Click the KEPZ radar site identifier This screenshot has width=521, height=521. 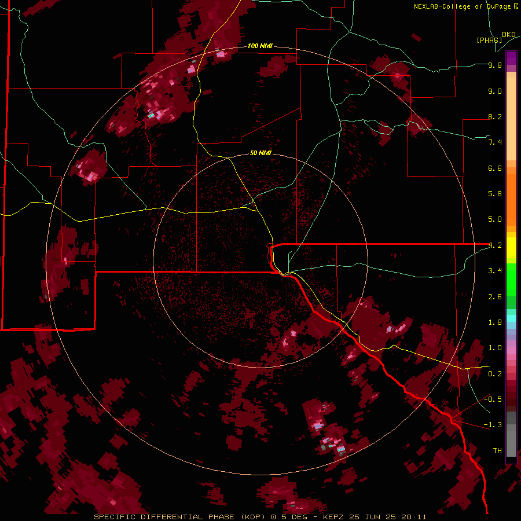click(333, 517)
